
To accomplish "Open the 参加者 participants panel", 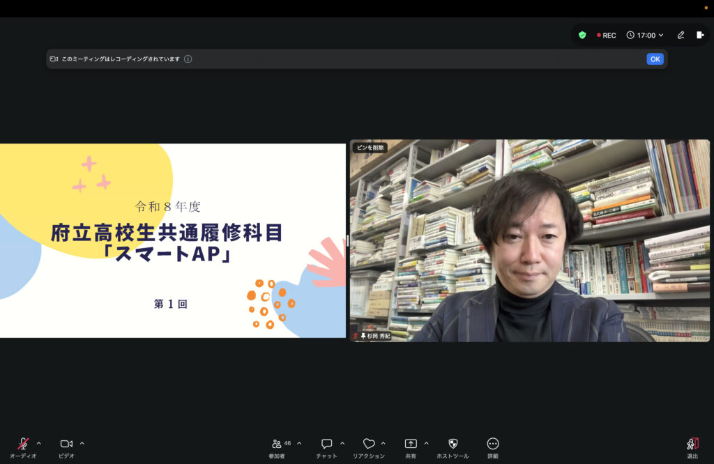I will [x=278, y=444].
